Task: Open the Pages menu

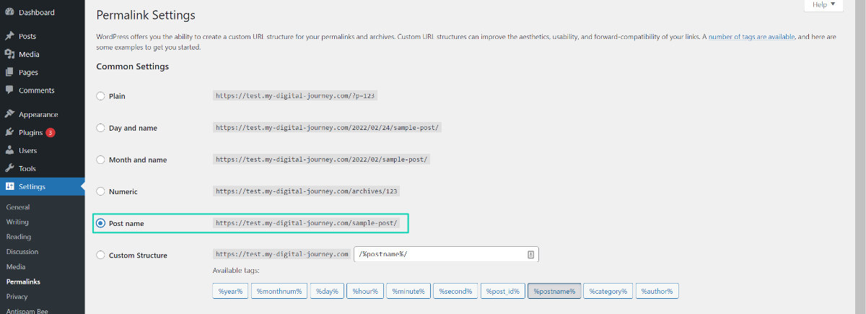Action: click(x=42, y=72)
